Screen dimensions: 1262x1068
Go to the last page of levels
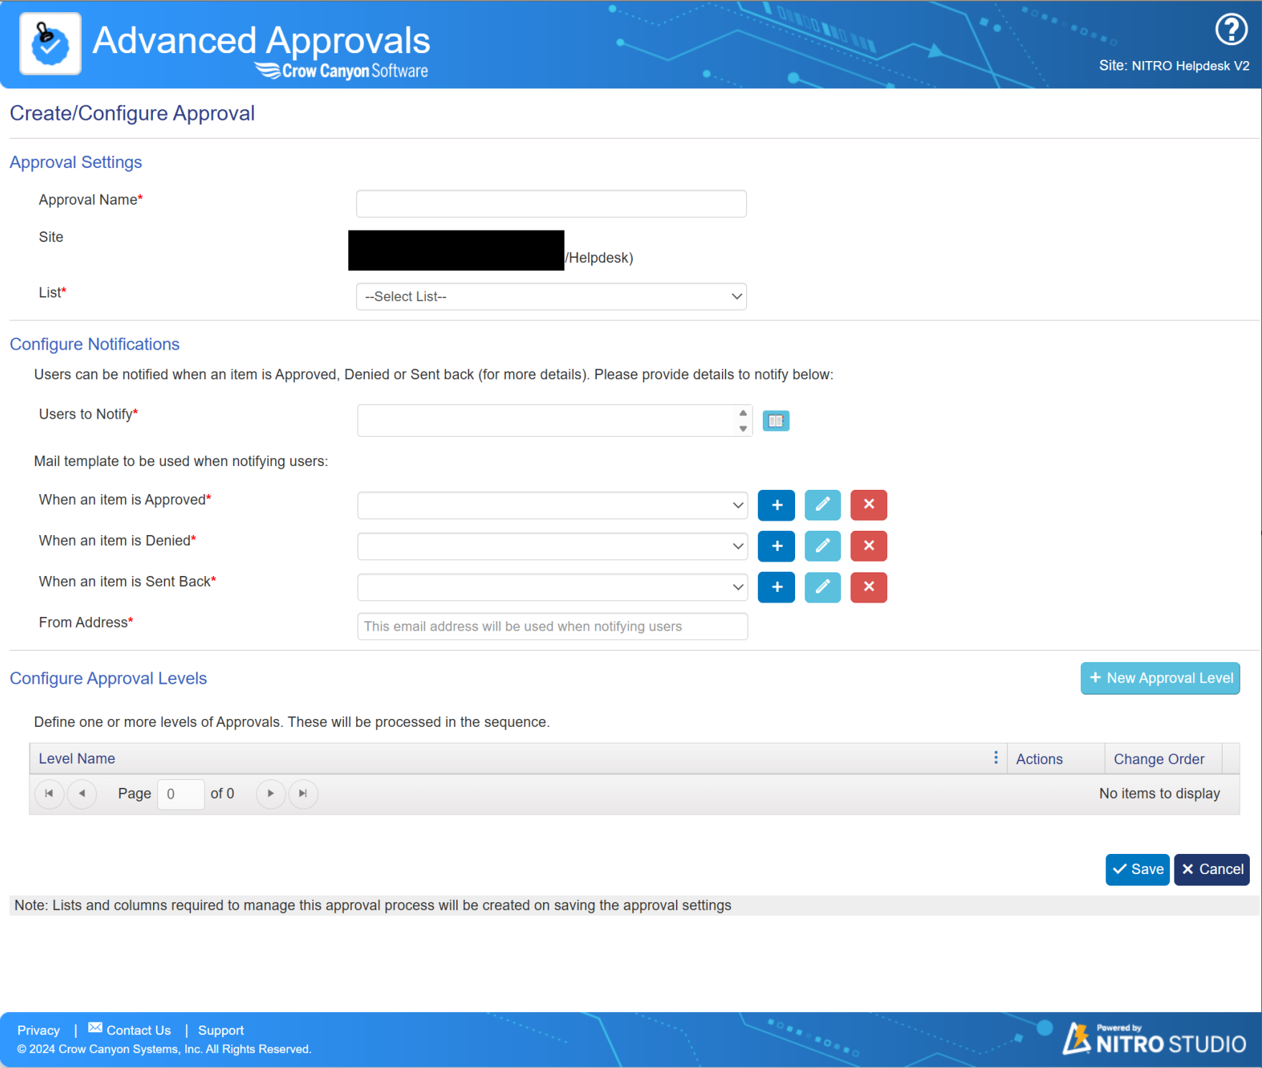303,794
